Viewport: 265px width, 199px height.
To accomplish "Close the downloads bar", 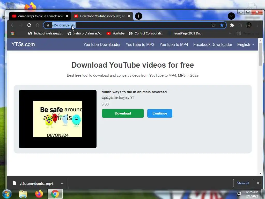I will [258, 183].
